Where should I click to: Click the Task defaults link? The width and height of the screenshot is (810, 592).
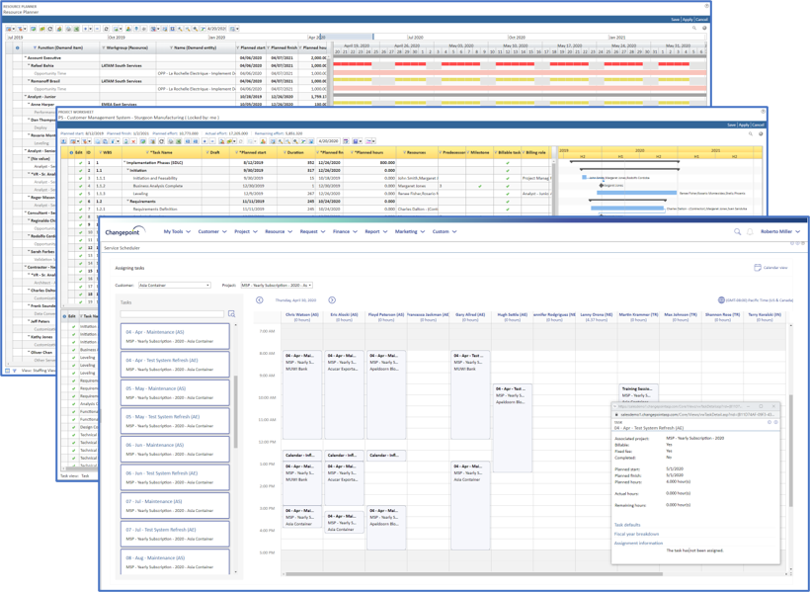[627, 525]
